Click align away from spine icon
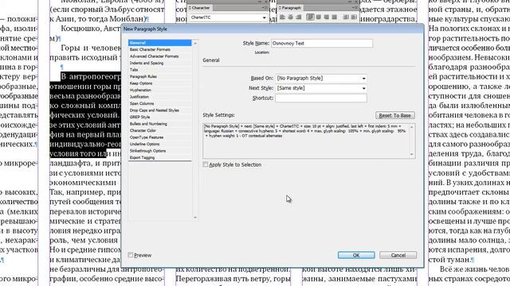Screen dimensions: 510x286 tap(354, 17)
